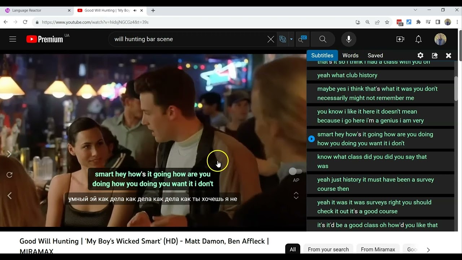Click the left arrow on video edge

click(x=9, y=196)
